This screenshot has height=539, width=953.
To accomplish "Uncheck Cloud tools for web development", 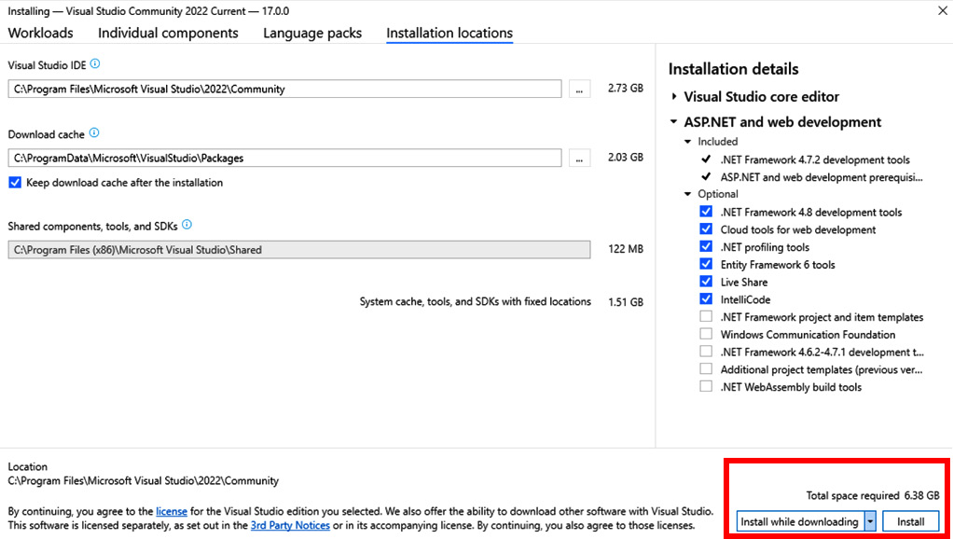I will [x=706, y=229].
